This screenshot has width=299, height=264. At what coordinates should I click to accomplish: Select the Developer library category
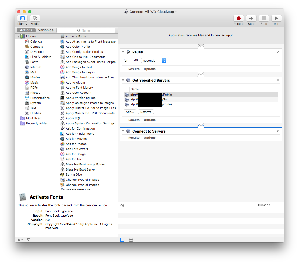coord(37,52)
